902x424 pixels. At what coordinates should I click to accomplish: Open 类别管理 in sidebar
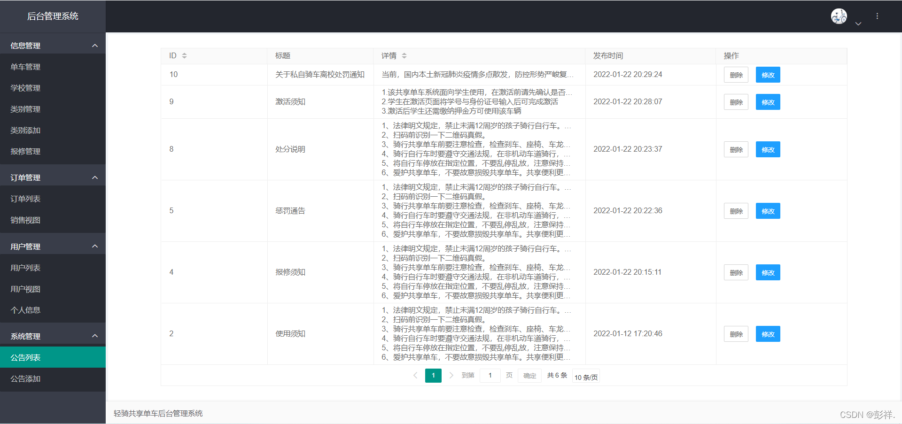[53, 109]
